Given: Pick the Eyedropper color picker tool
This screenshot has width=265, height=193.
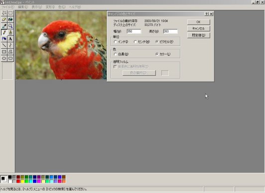Looking at the screenshot, I should 4,26.
